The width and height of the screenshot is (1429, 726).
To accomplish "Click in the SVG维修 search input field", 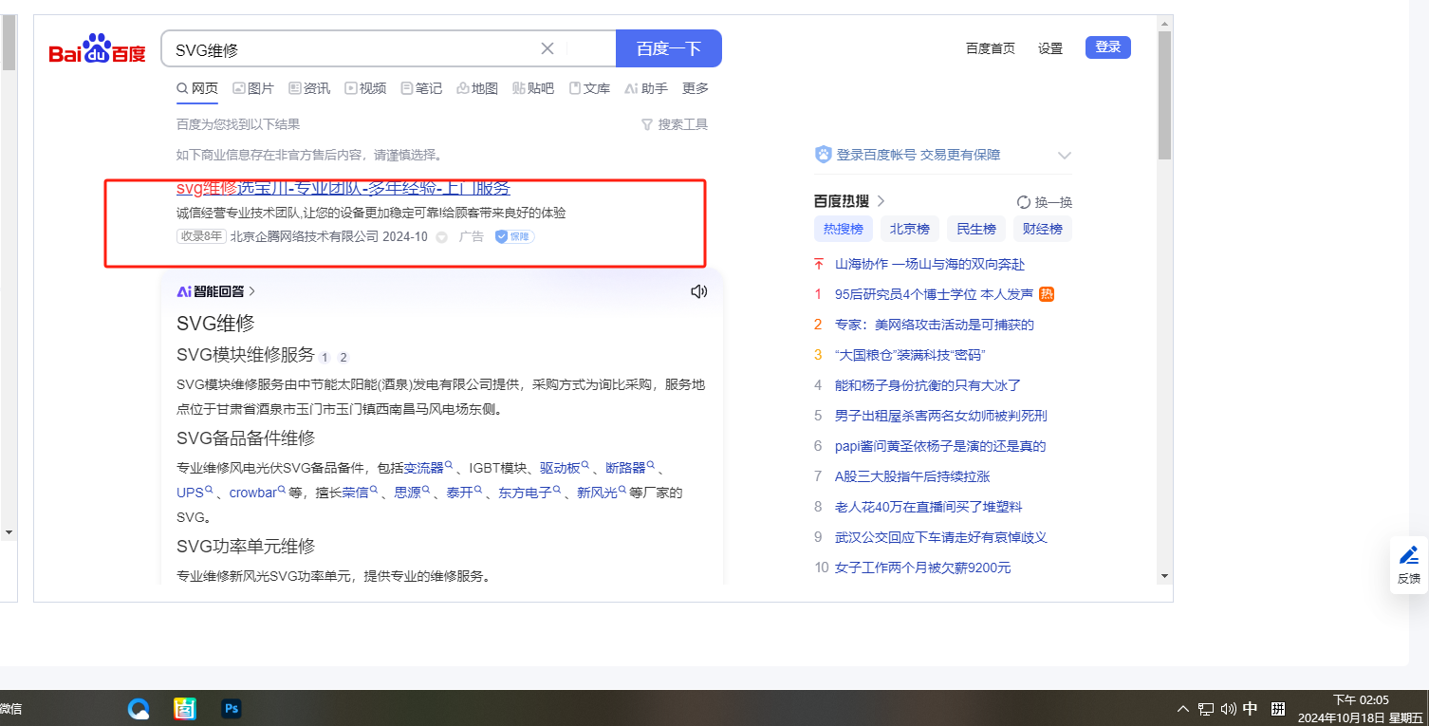I will coord(351,48).
